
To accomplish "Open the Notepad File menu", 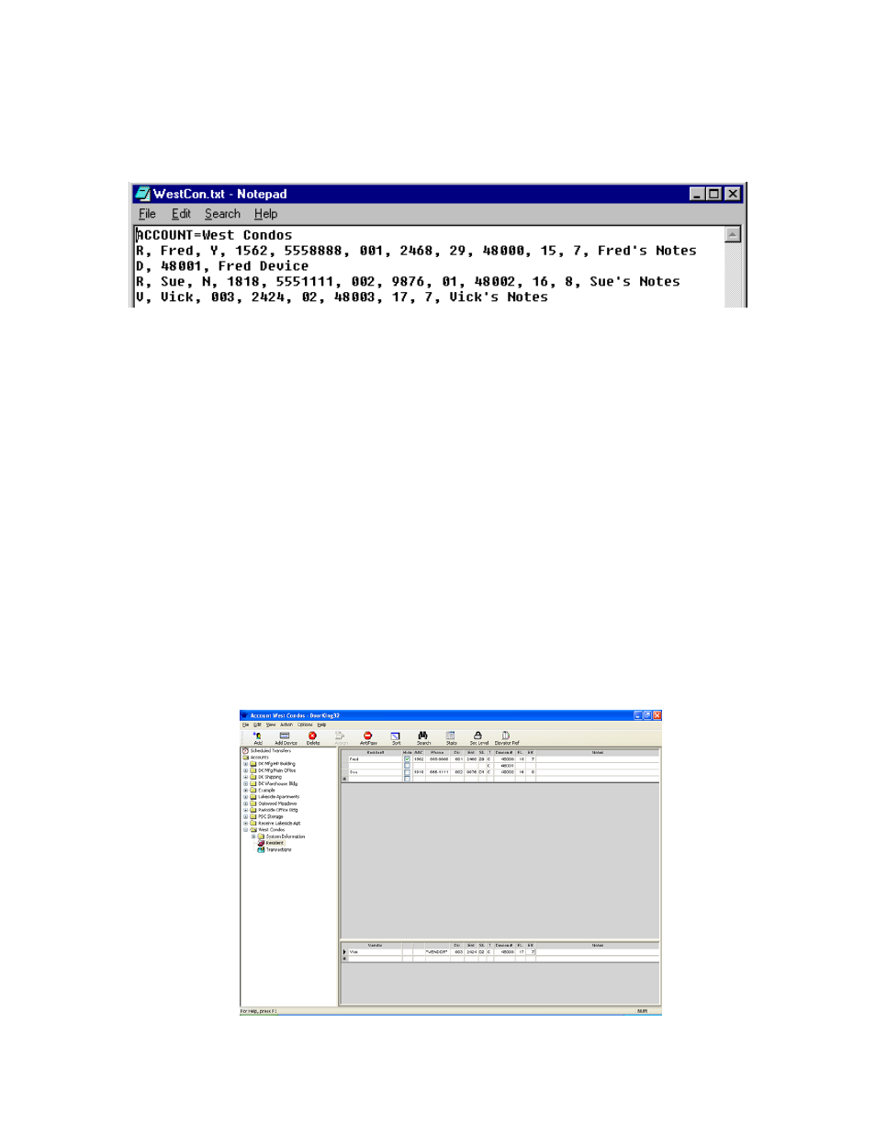I will (147, 214).
